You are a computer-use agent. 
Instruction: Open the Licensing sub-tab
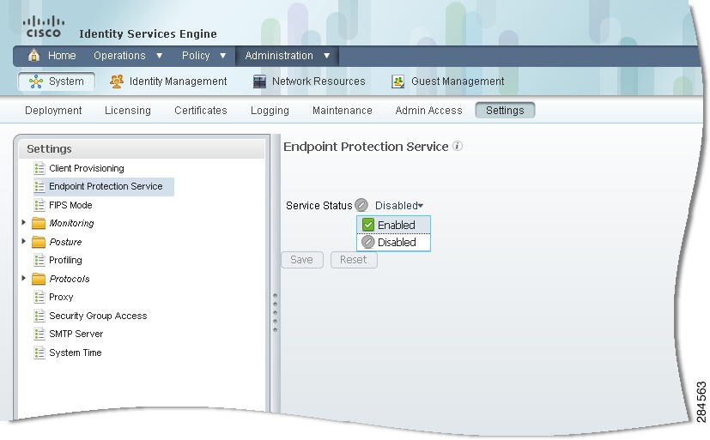pyautogui.click(x=128, y=111)
